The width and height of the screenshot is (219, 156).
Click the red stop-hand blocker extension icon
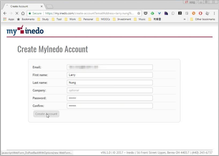click(x=201, y=13)
